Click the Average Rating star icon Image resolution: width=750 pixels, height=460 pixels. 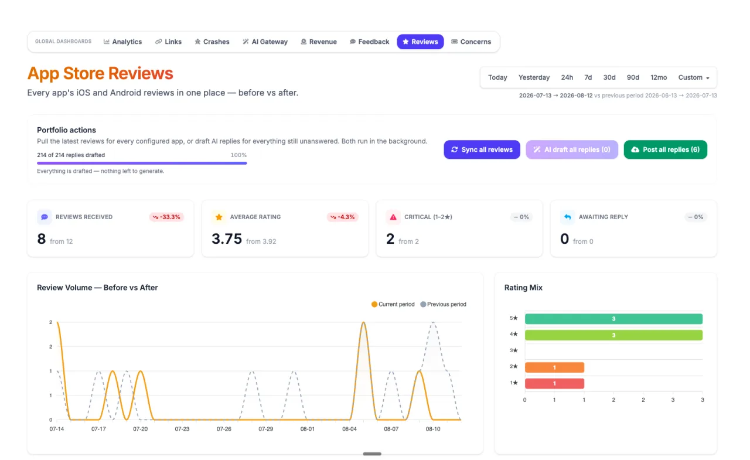point(219,217)
